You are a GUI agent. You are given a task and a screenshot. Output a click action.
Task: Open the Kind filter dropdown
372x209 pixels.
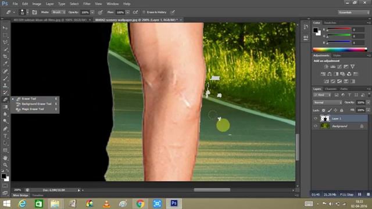[322, 95]
